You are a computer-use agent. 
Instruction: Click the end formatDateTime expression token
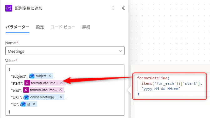(x=43, y=90)
